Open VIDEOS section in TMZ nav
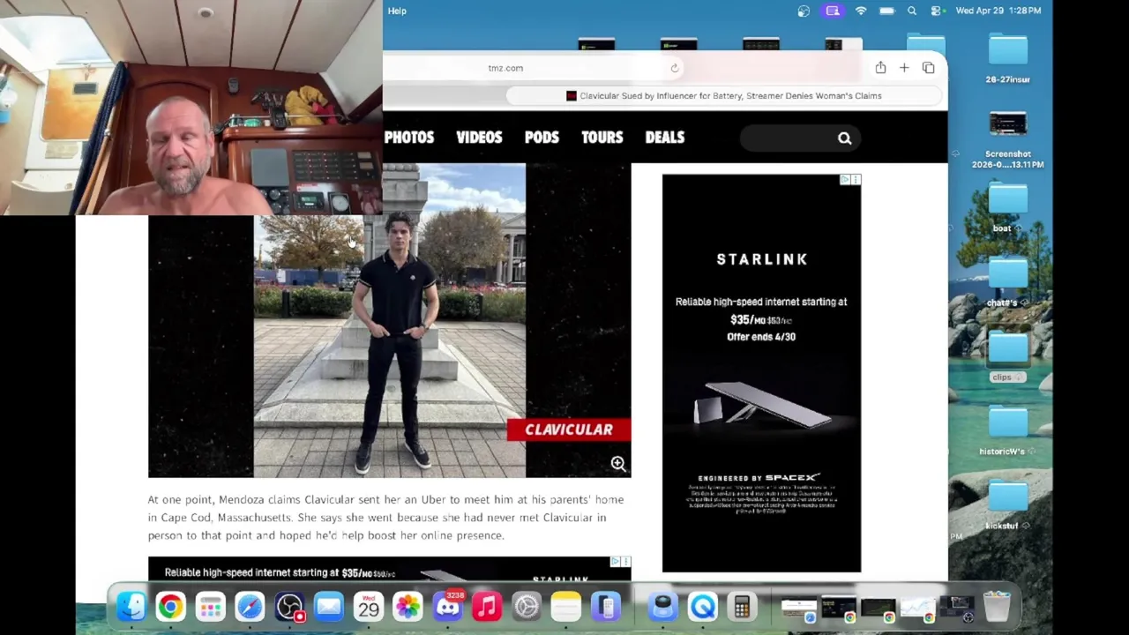Viewport: 1129px width, 635px height. tap(479, 138)
